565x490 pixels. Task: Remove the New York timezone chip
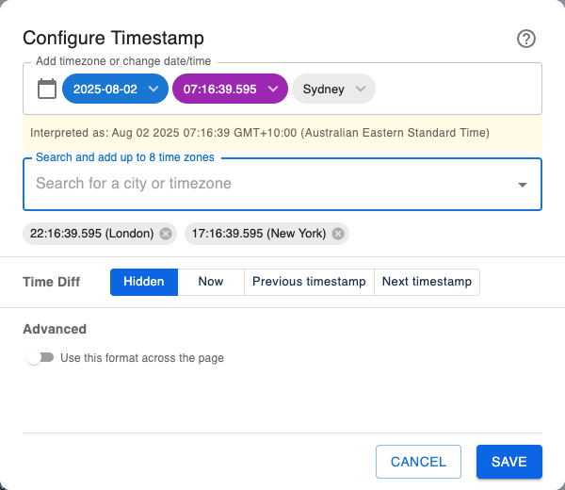pyautogui.click(x=338, y=234)
